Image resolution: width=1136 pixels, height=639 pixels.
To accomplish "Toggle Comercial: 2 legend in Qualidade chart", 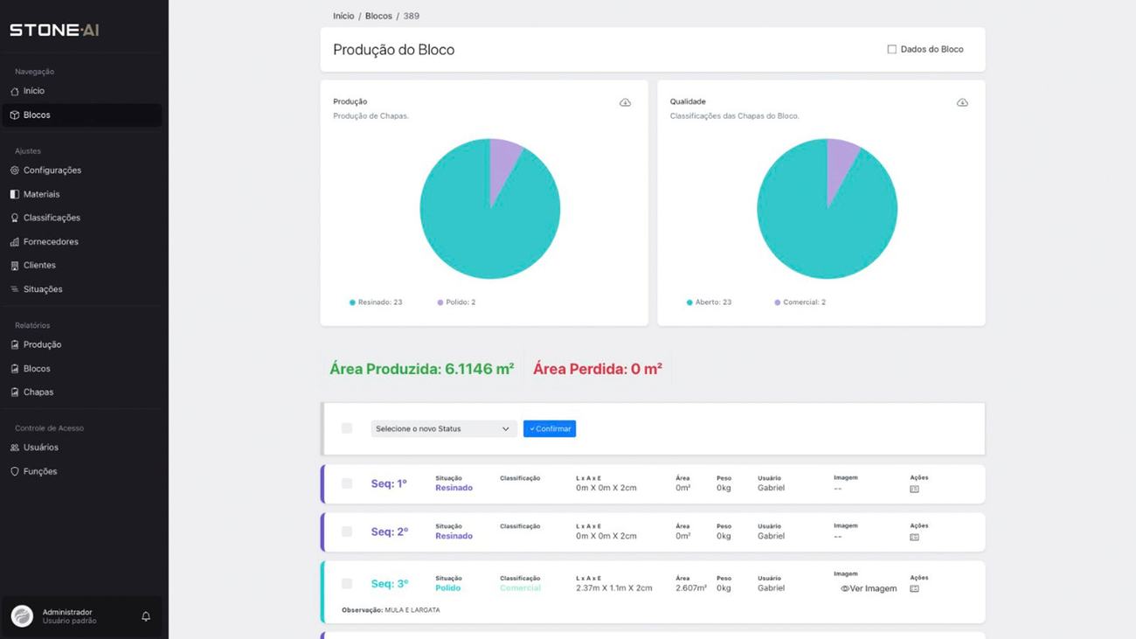I will (x=800, y=302).
